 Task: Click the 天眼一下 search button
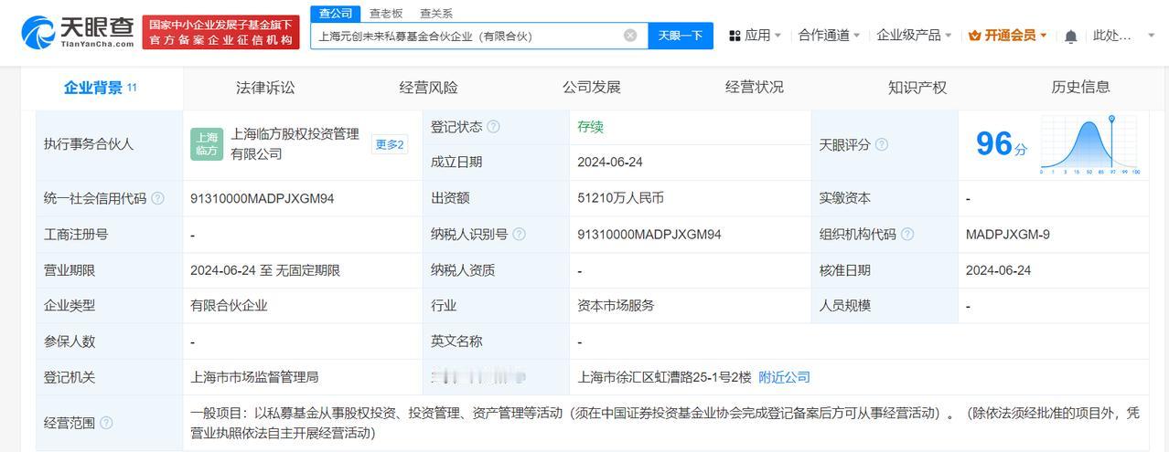pos(681,36)
